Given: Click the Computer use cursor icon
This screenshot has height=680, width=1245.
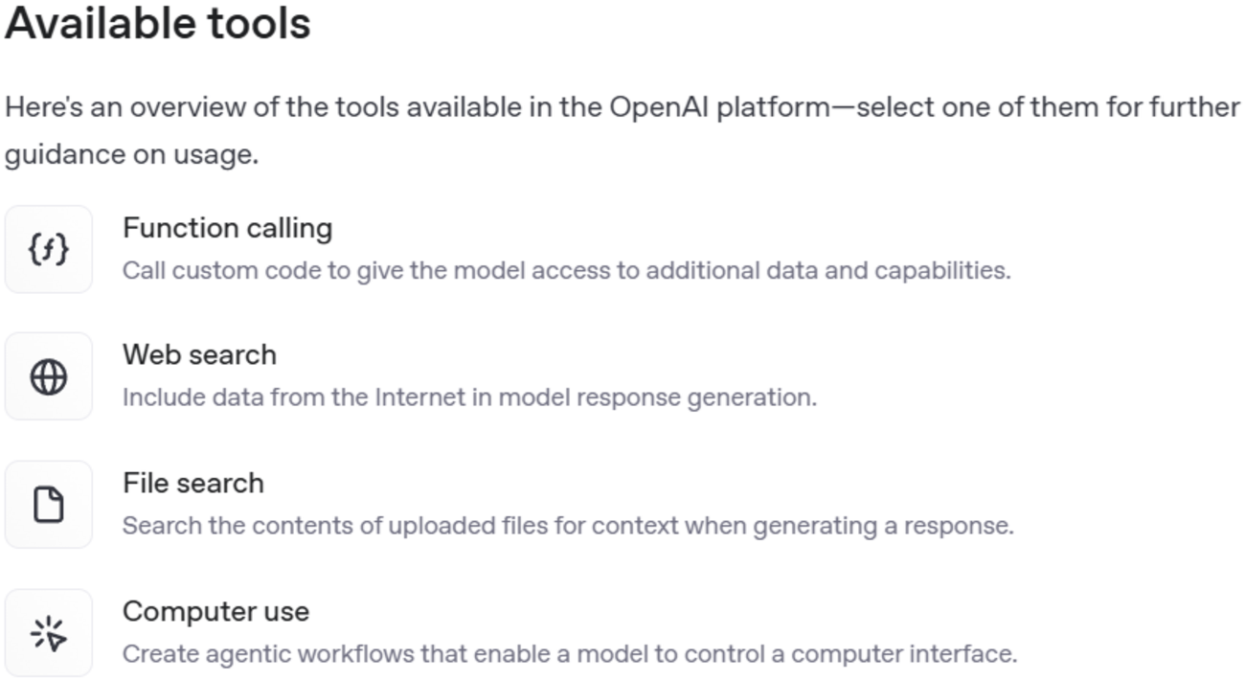Looking at the screenshot, I should (48, 632).
